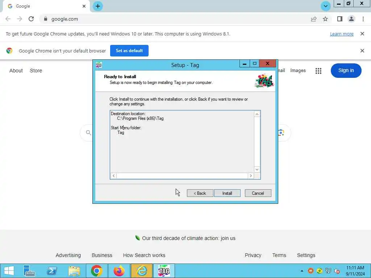Open the climate action link
This screenshot has width=371, height=278.
[x=188, y=238]
